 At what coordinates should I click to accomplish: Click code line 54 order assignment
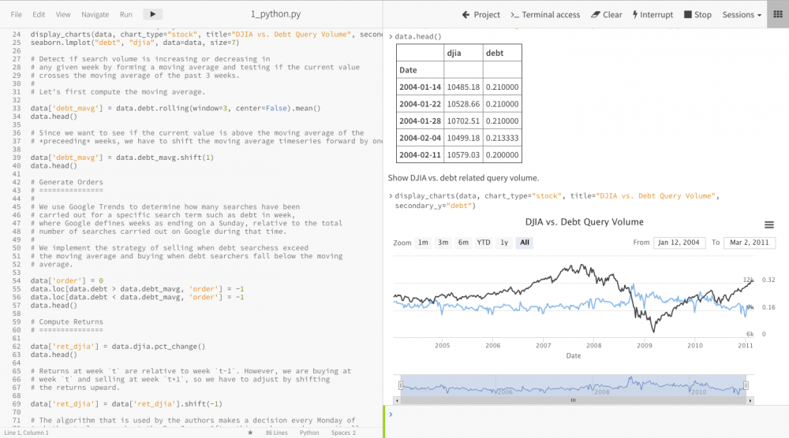click(x=66, y=280)
